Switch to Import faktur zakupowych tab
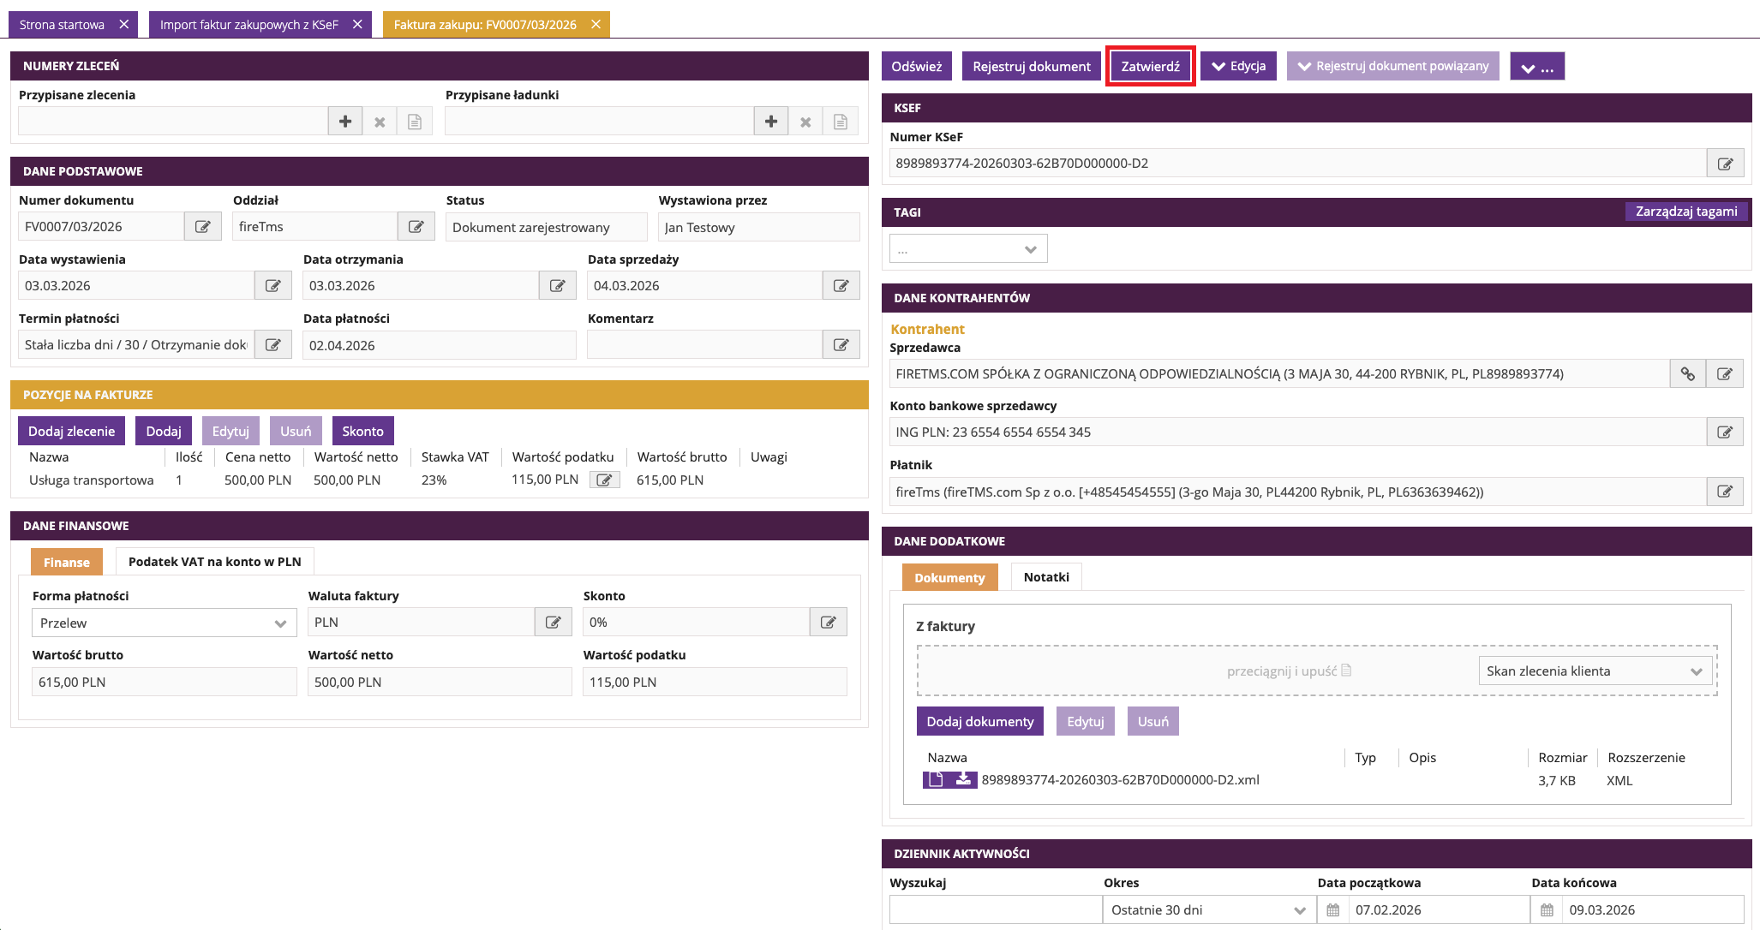Viewport: 1760px width, 930px height. pyautogui.click(x=249, y=25)
